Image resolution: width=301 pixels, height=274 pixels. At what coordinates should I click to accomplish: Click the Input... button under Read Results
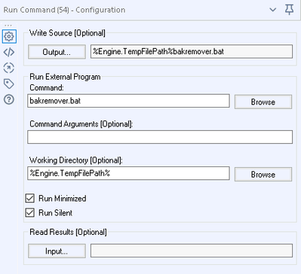57,251
